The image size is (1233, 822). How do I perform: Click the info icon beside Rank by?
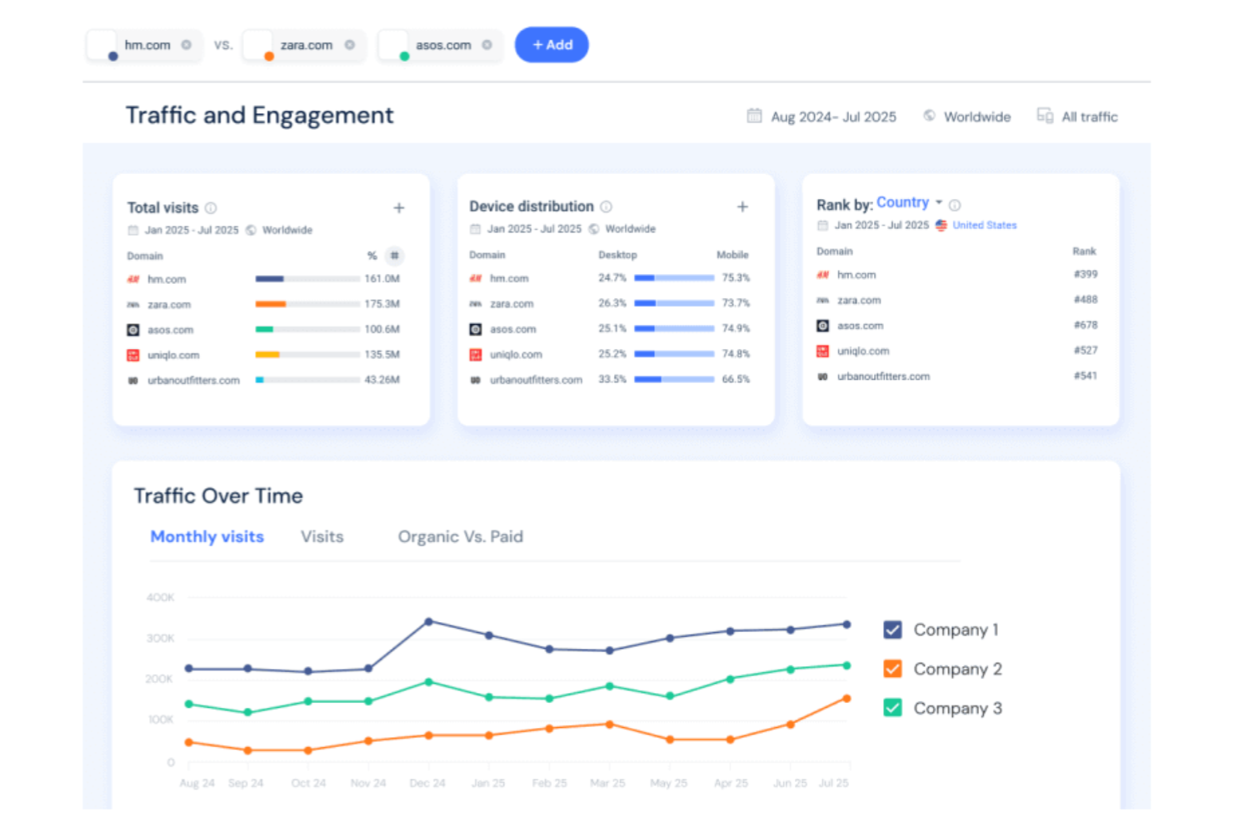click(955, 203)
